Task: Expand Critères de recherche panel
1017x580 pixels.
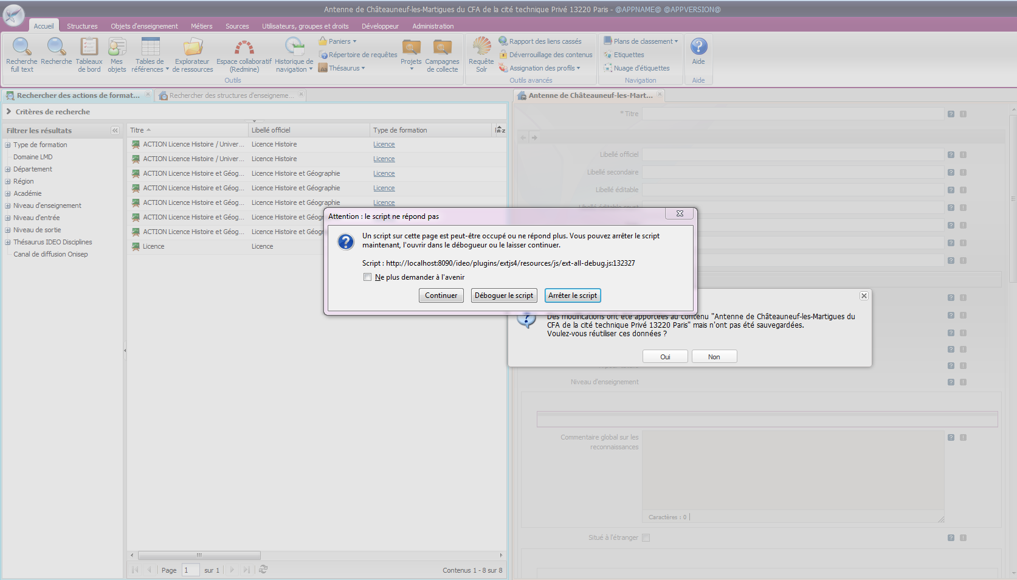Action: [x=9, y=112]
